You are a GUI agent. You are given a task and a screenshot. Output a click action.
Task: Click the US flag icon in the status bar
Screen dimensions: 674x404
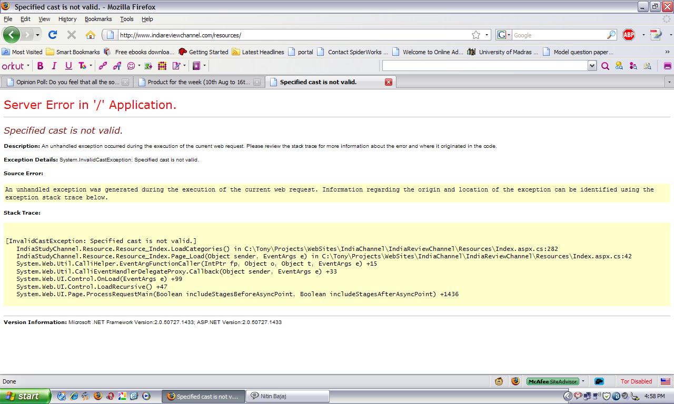tap(666, 381)
